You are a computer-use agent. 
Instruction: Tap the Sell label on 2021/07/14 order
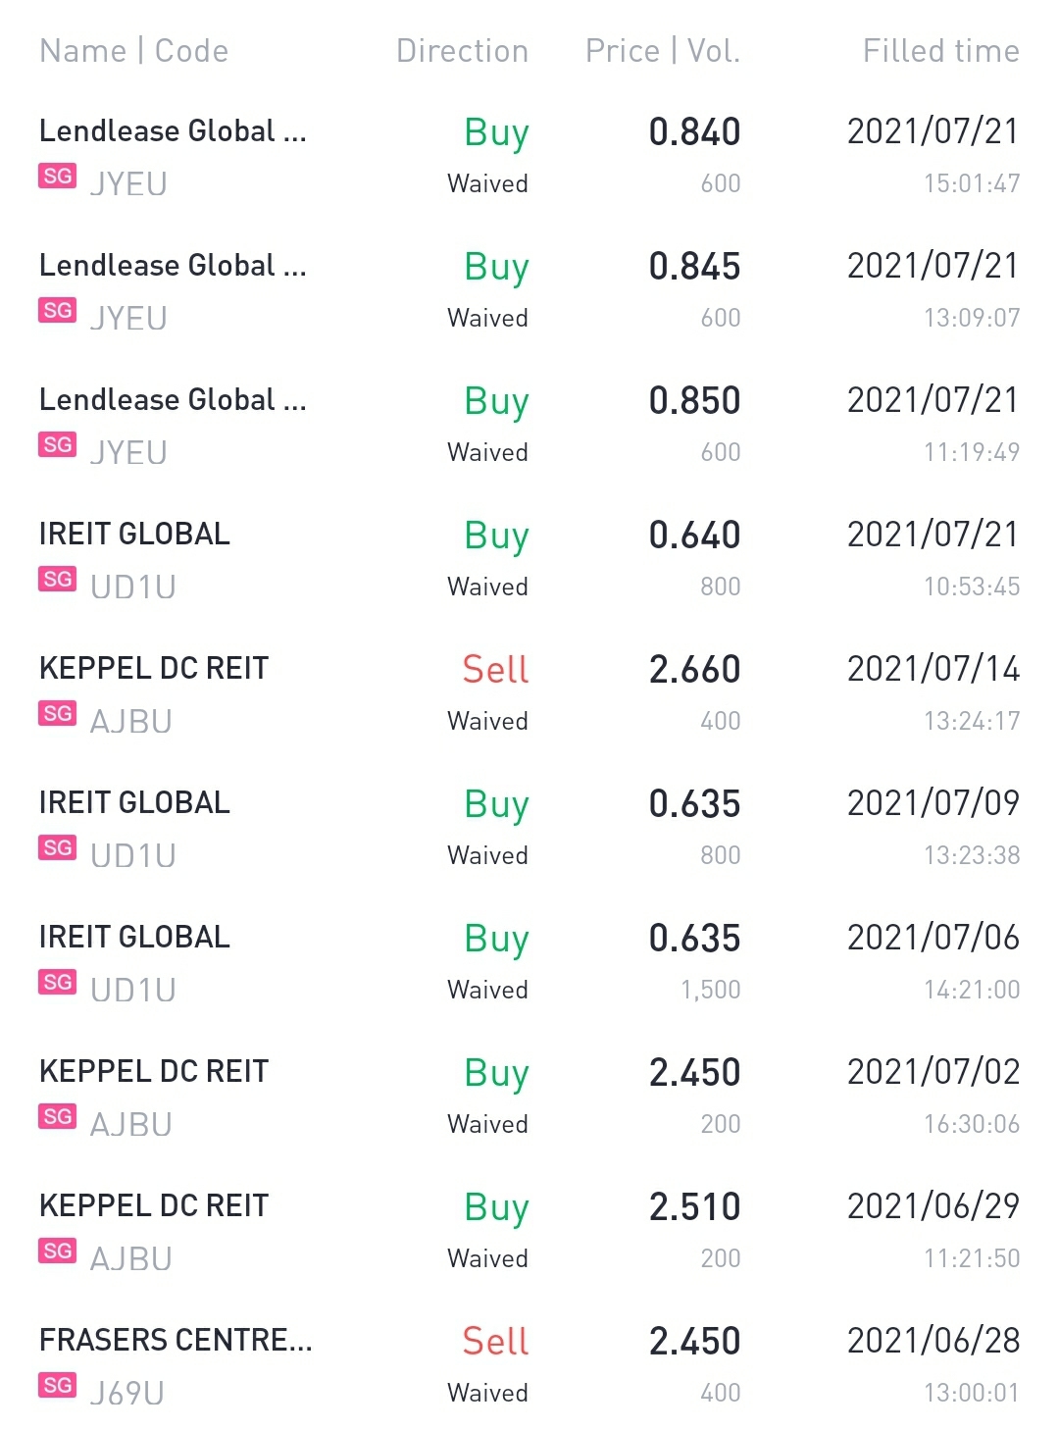pos(495,669)
